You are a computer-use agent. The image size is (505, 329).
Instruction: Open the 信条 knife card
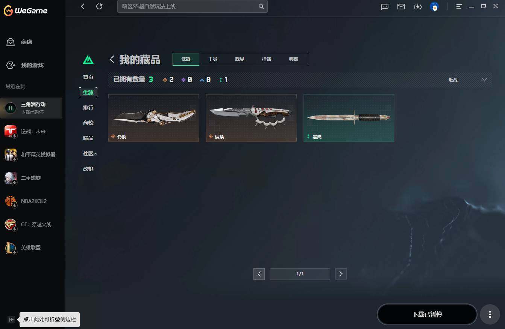pos(251,118)
